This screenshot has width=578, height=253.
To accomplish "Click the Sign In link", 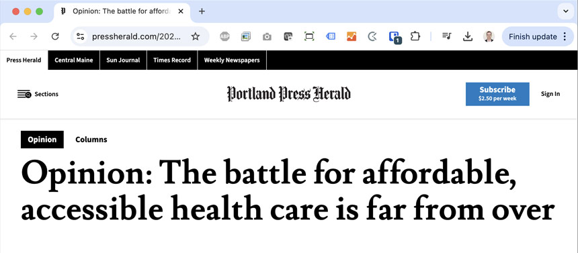I will pos(550,94).
